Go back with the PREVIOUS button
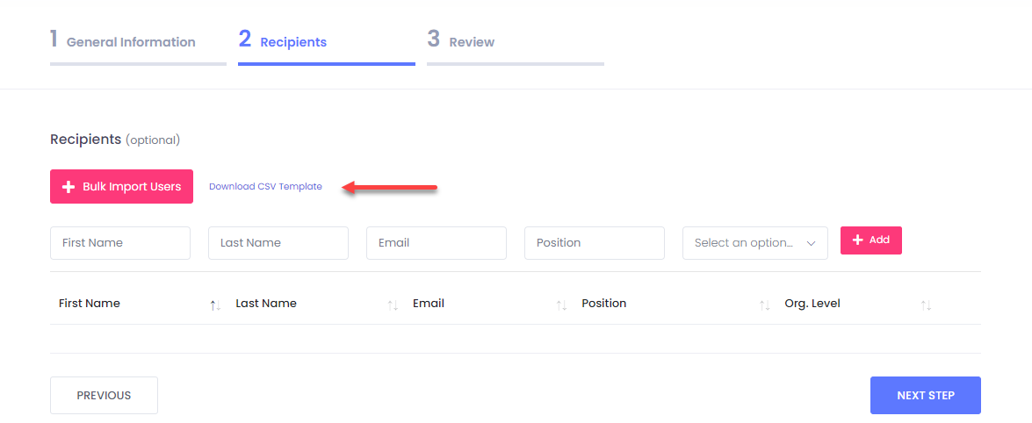 click(104, 395)
